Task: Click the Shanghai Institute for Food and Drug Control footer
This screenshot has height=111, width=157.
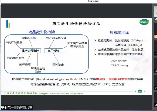Action: (x=61, y=94)
